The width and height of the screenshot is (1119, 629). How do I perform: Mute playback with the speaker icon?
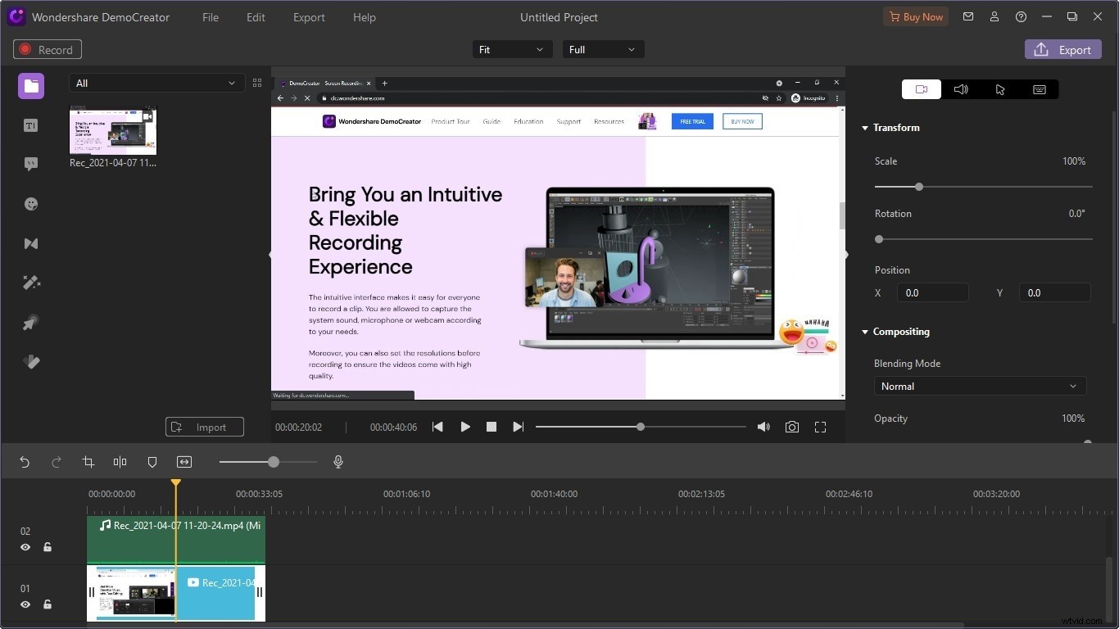pyautogui.click(x=763, y=427)
